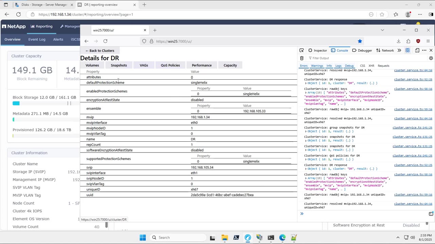Open the Edge profile avatar
435x244 pixels.
[x=408, y=14]
